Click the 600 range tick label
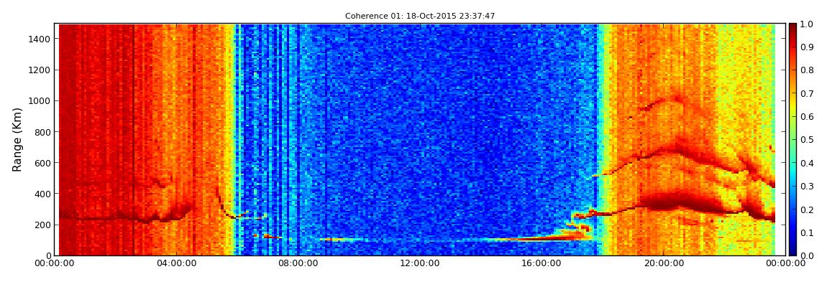Screen dimensions: 827x292 pos(43,163)
